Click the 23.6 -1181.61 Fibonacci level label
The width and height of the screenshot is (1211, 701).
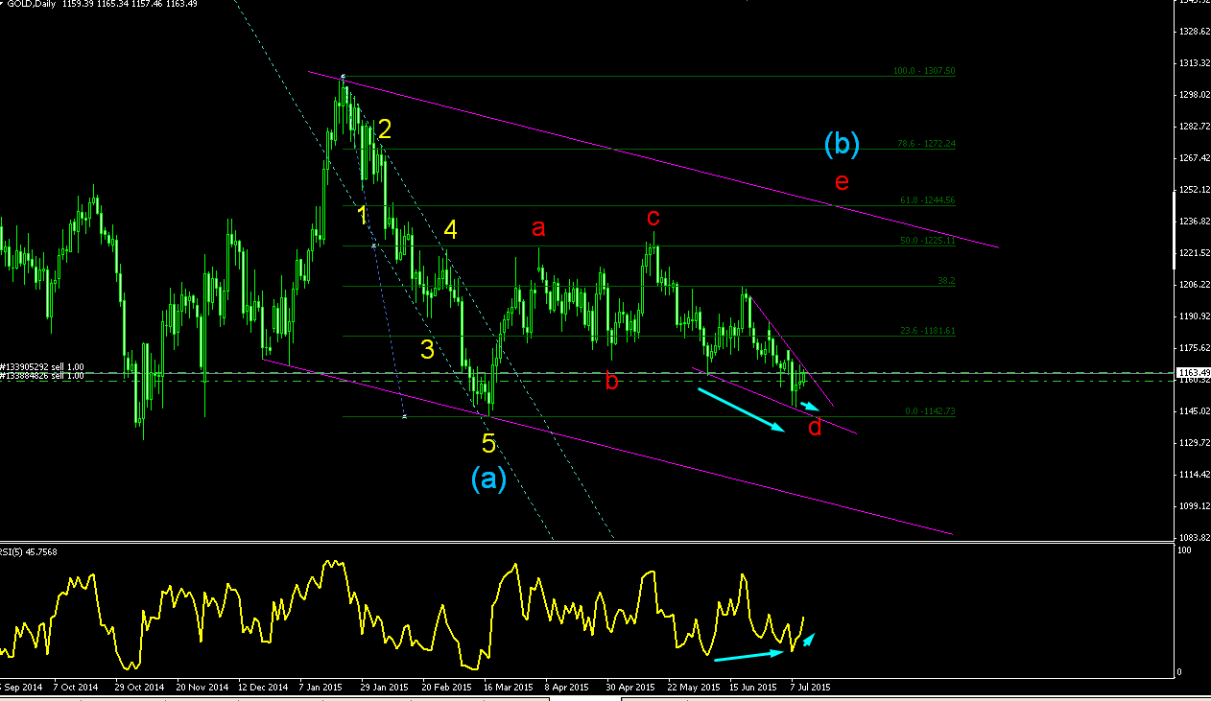[x=927, y=331]
